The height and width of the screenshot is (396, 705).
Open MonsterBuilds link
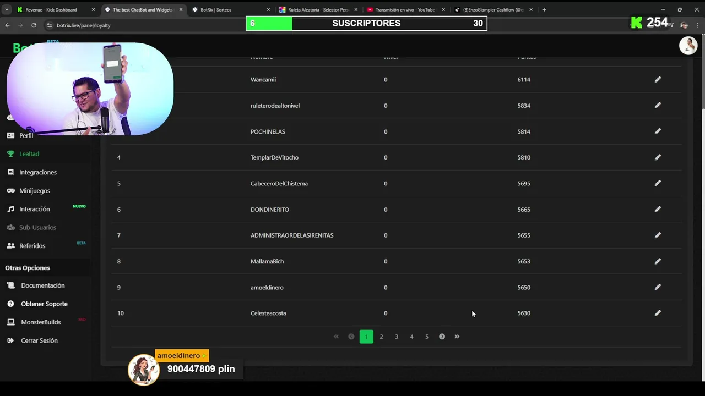41,322
